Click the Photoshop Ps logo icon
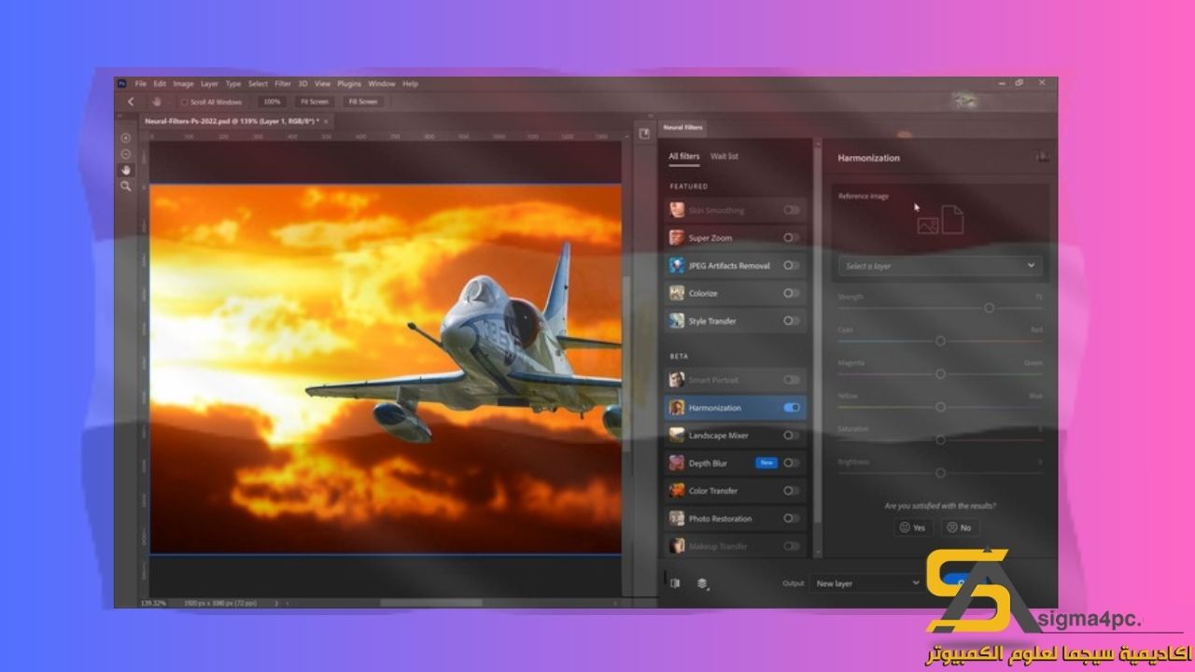 click(121, 84)
